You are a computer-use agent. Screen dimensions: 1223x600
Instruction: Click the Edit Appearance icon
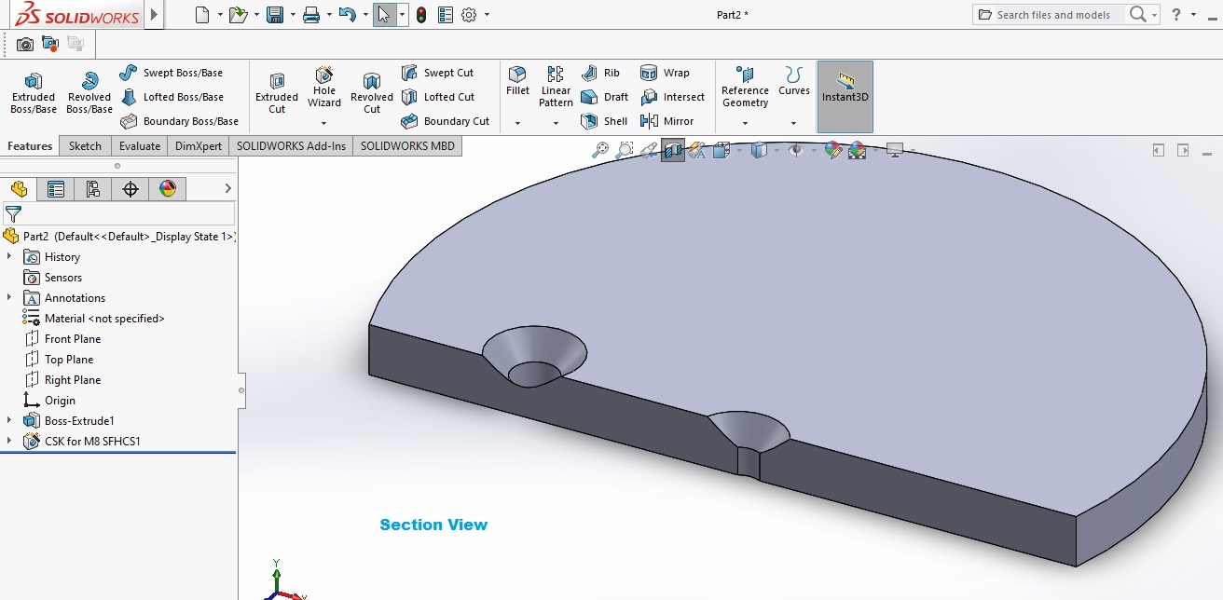click(833, 150)
